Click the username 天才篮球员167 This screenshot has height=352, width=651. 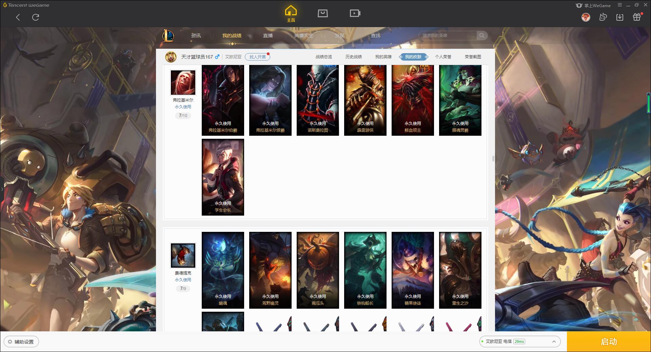point(197,57)
